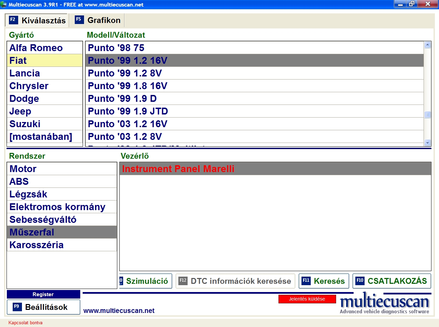Choose Elektromos kormány system
The image size is (439, 327).
coord(62,207)
